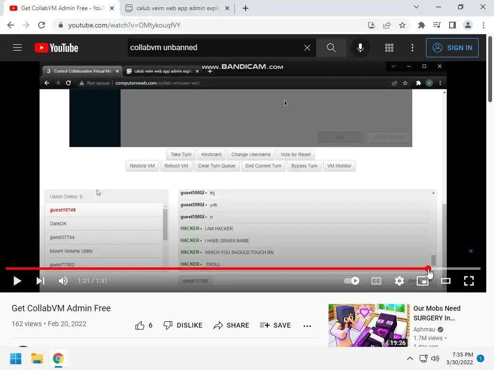
Task: Click the video progress bar
Action: click(243, 268)
